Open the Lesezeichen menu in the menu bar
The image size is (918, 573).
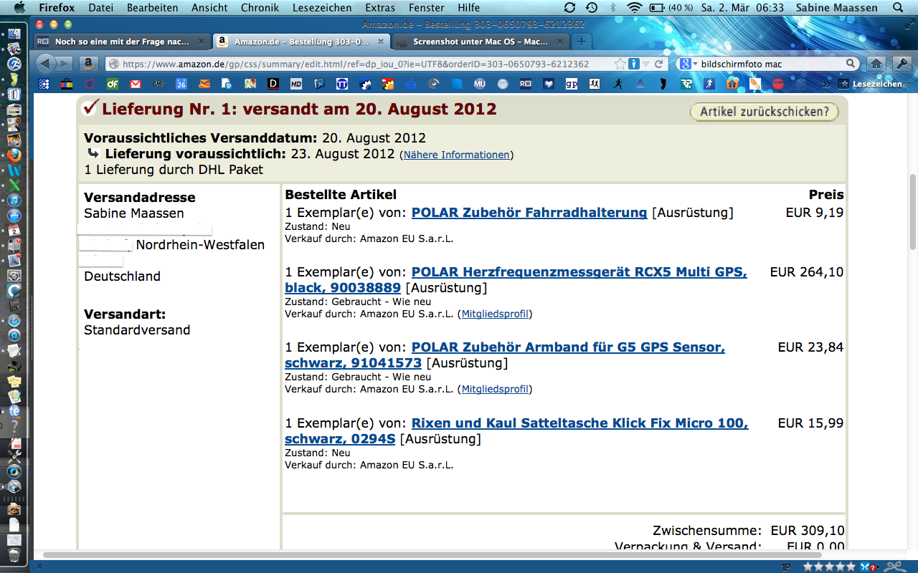point(322,8)
